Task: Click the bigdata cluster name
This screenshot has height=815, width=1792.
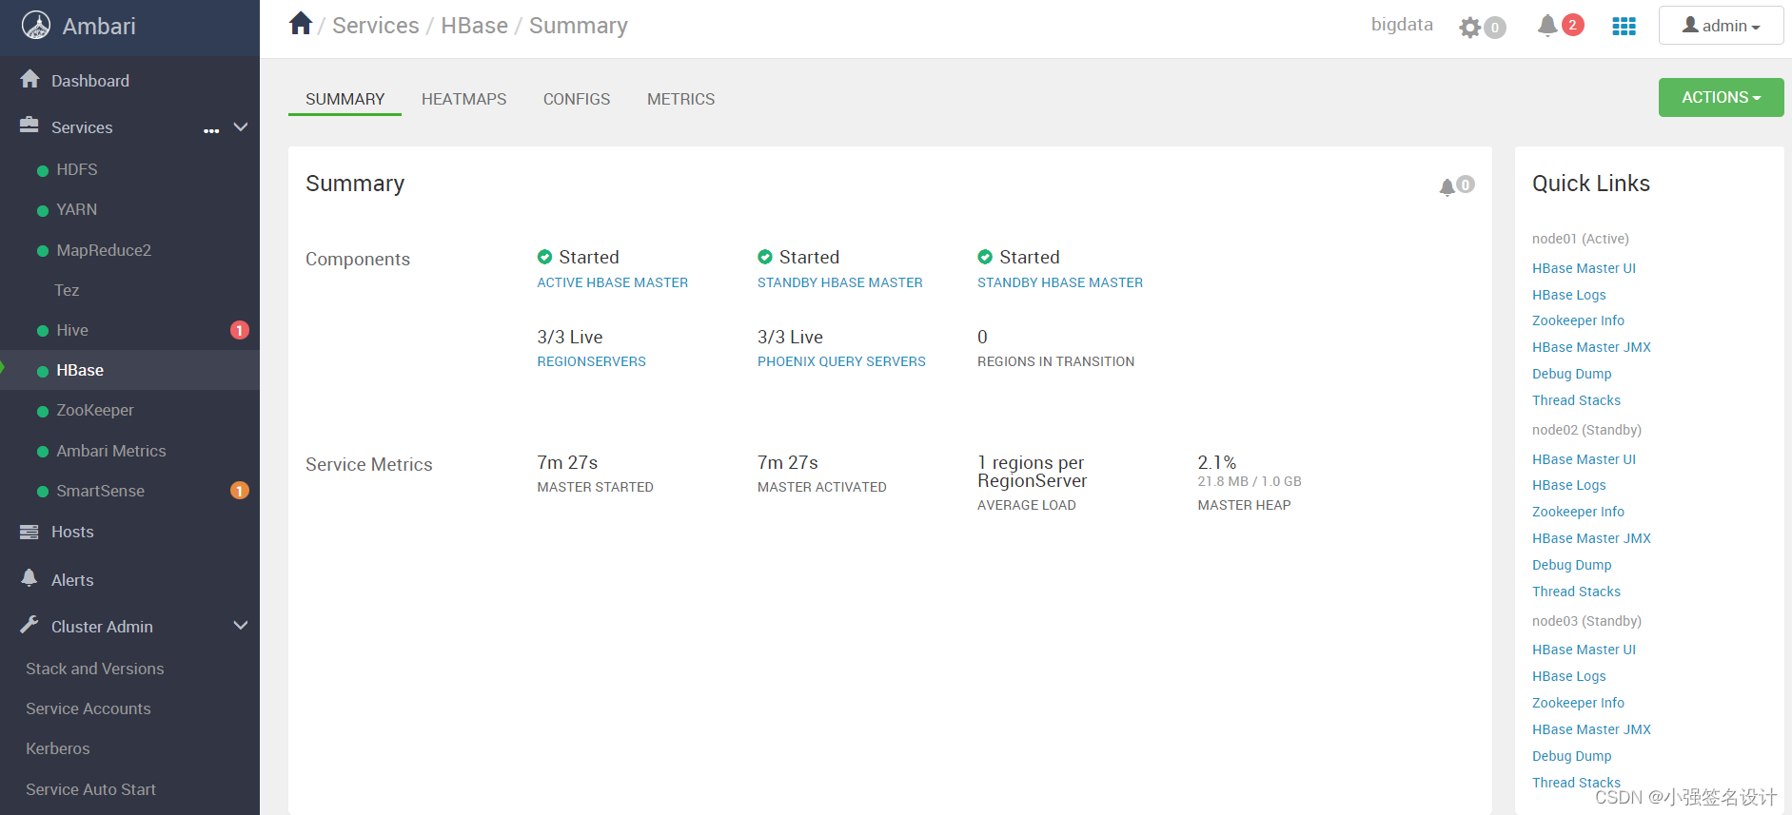Action: tap(1401, 25)
